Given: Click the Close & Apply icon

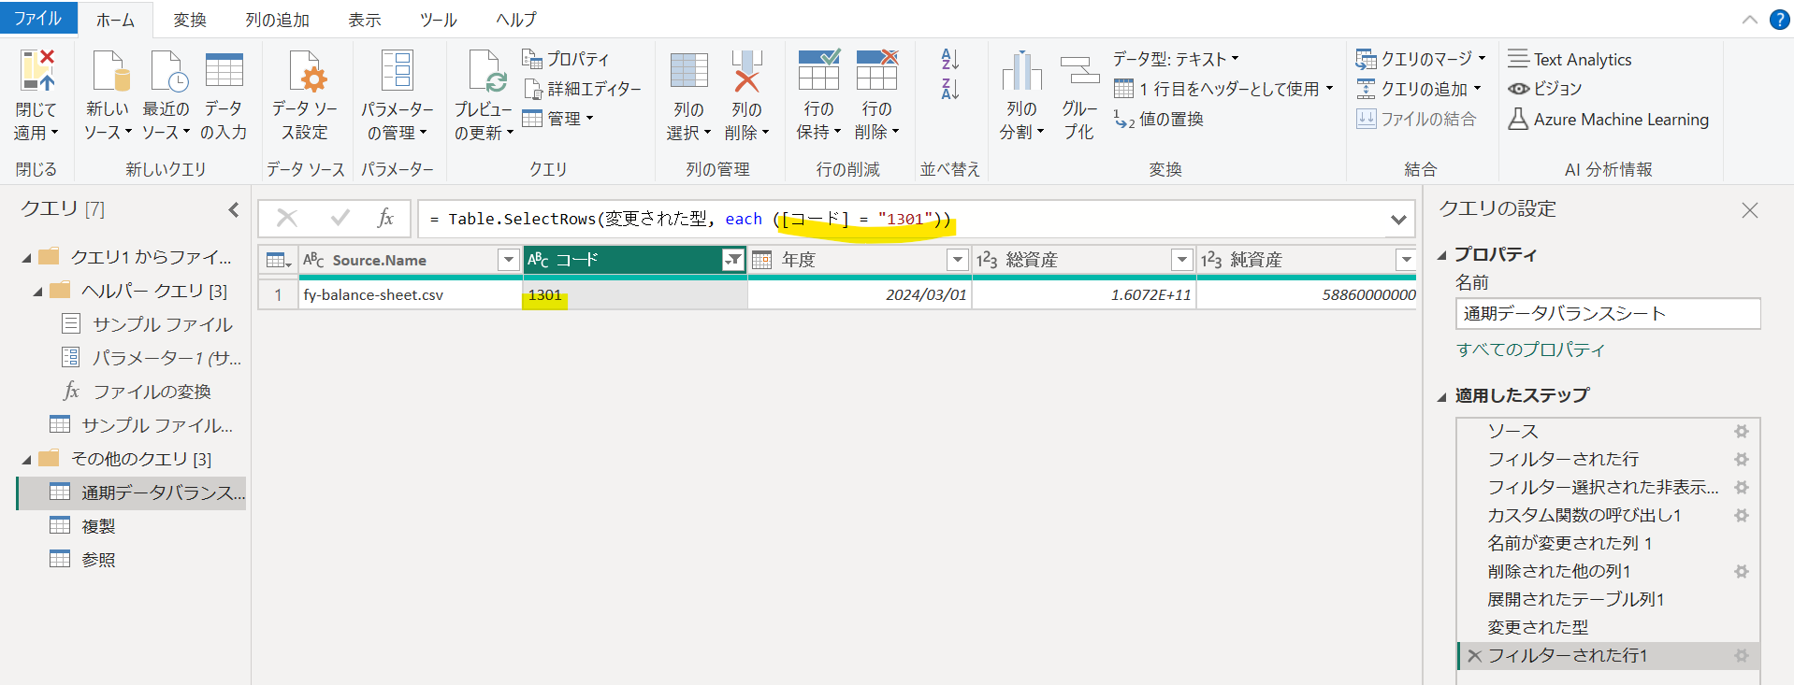Looking at the screenshot, I should pyautogui.click(x=36, y=71).
